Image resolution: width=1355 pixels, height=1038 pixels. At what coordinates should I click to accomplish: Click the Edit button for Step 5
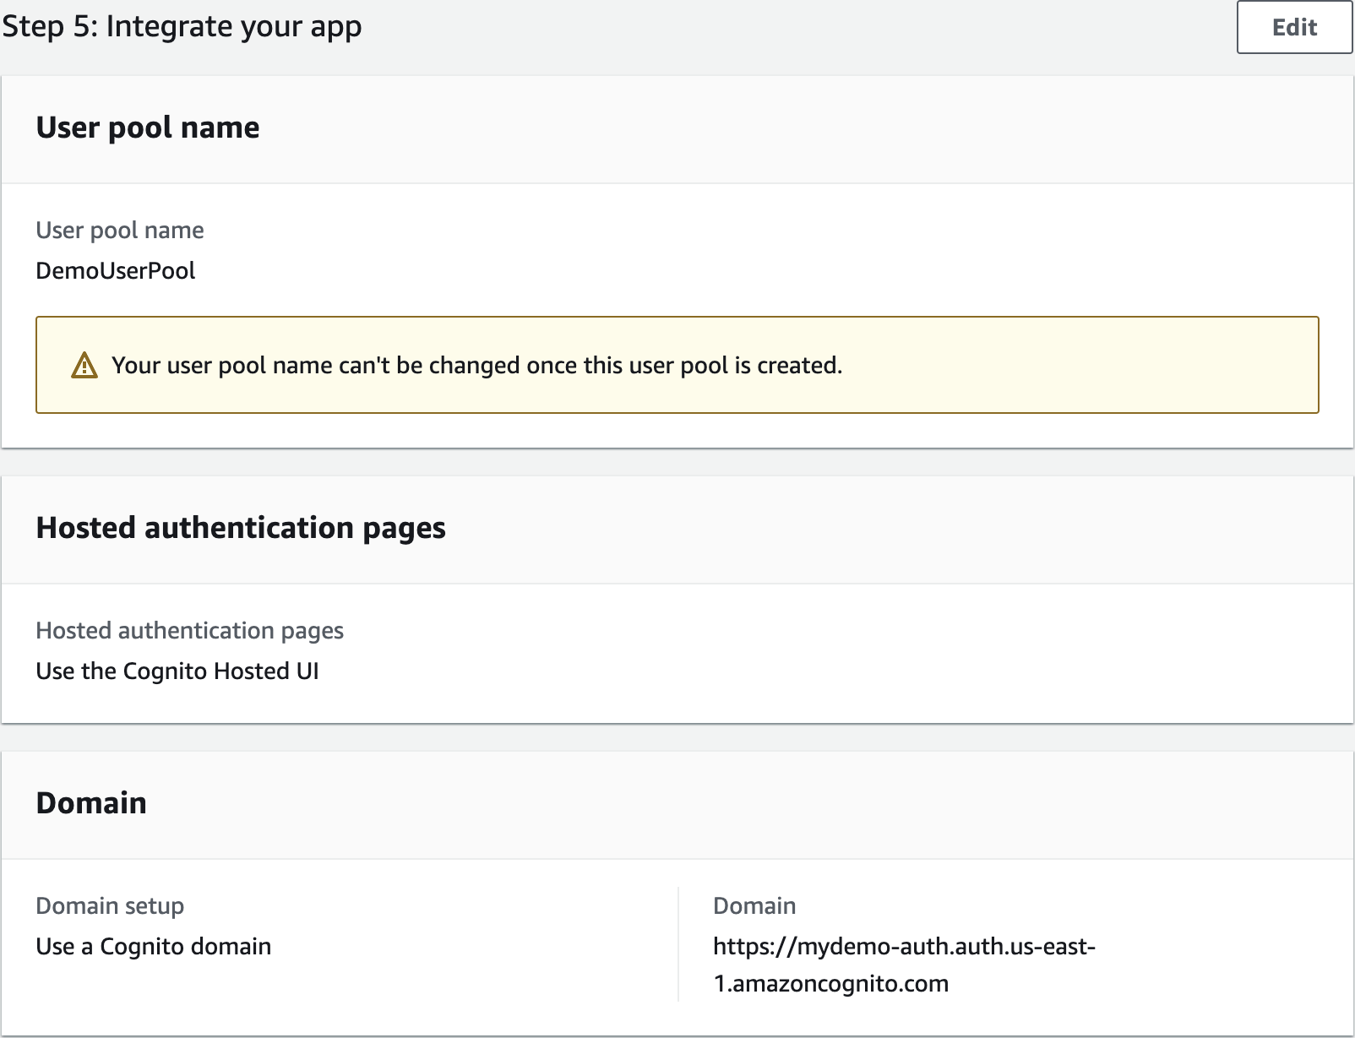coord(1293,28)
